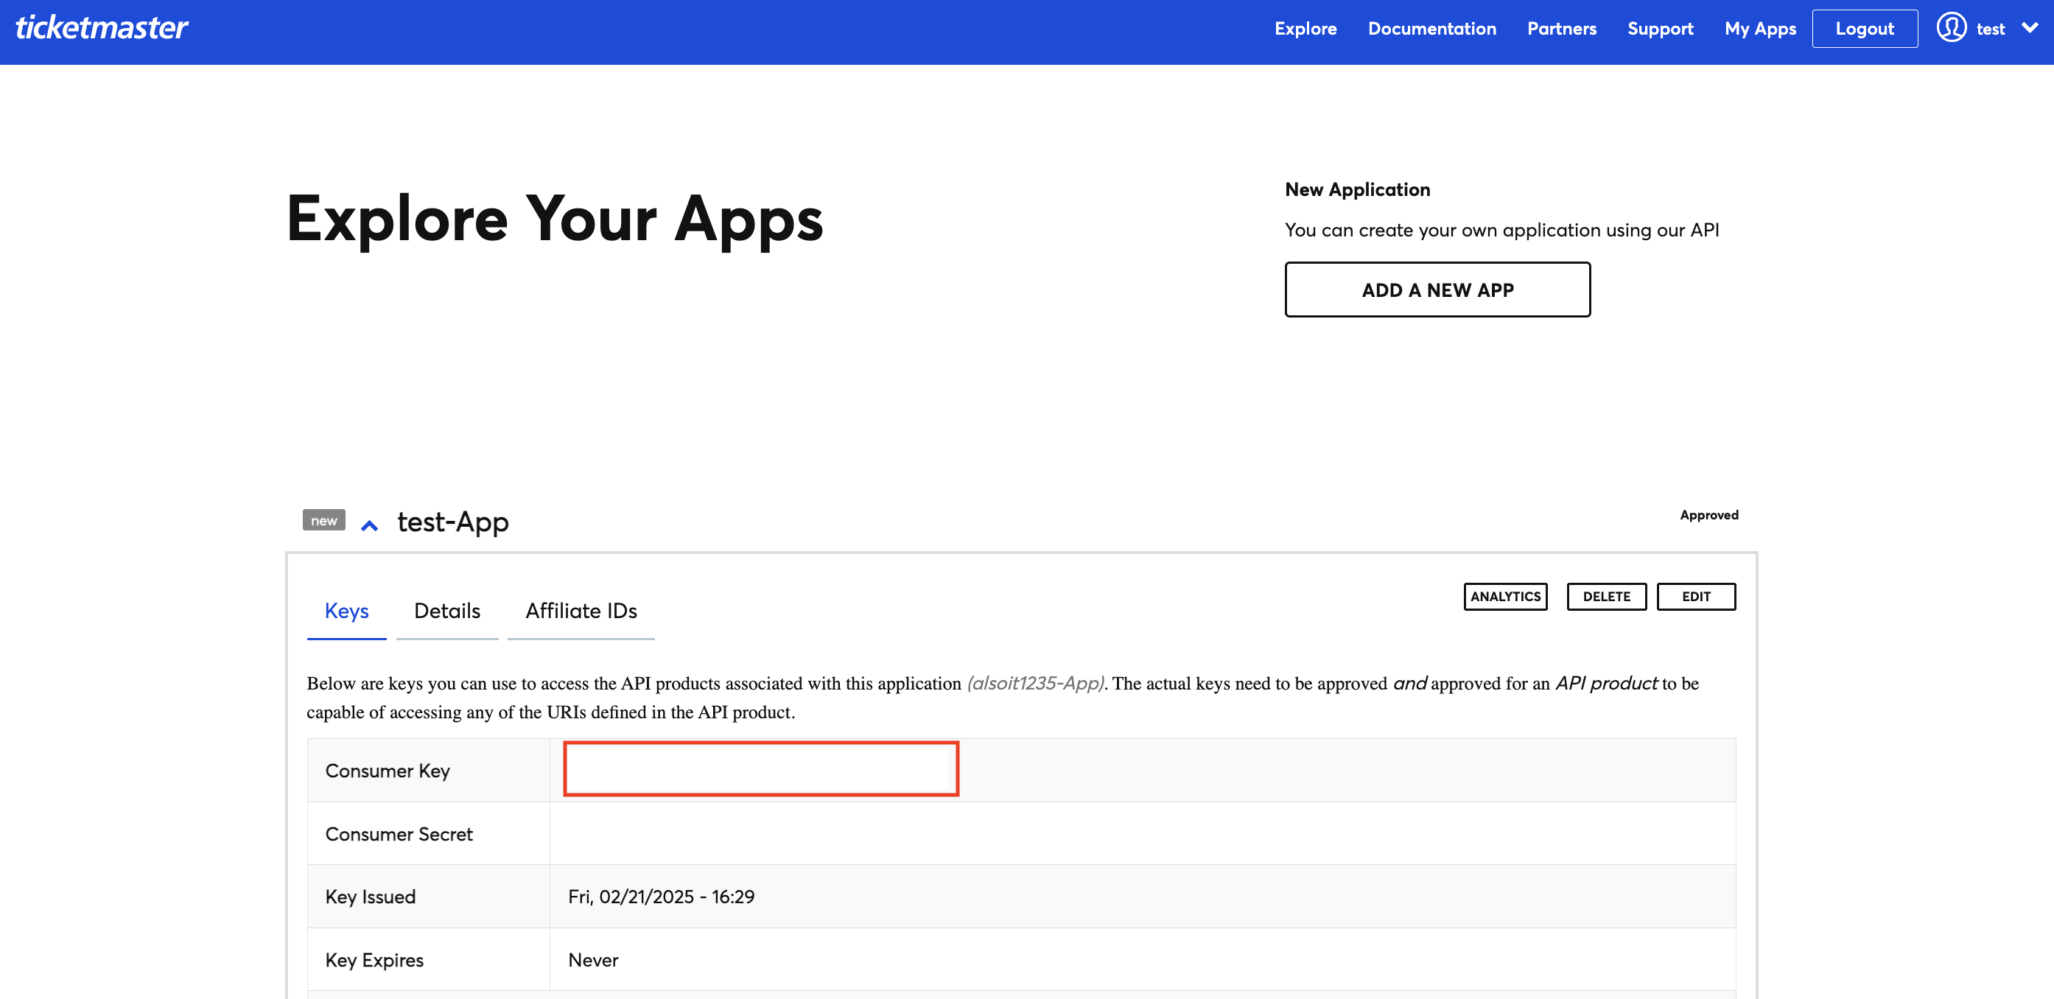Click ADD A NEW APP button

tap(1437, 290)
